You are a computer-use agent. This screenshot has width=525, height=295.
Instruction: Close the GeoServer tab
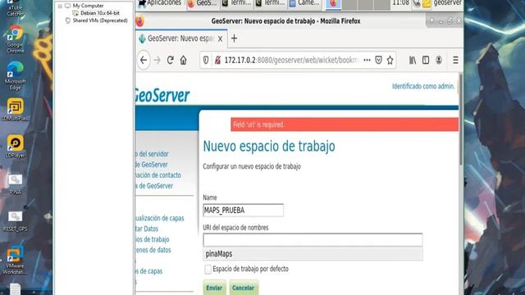pos(220,39)
